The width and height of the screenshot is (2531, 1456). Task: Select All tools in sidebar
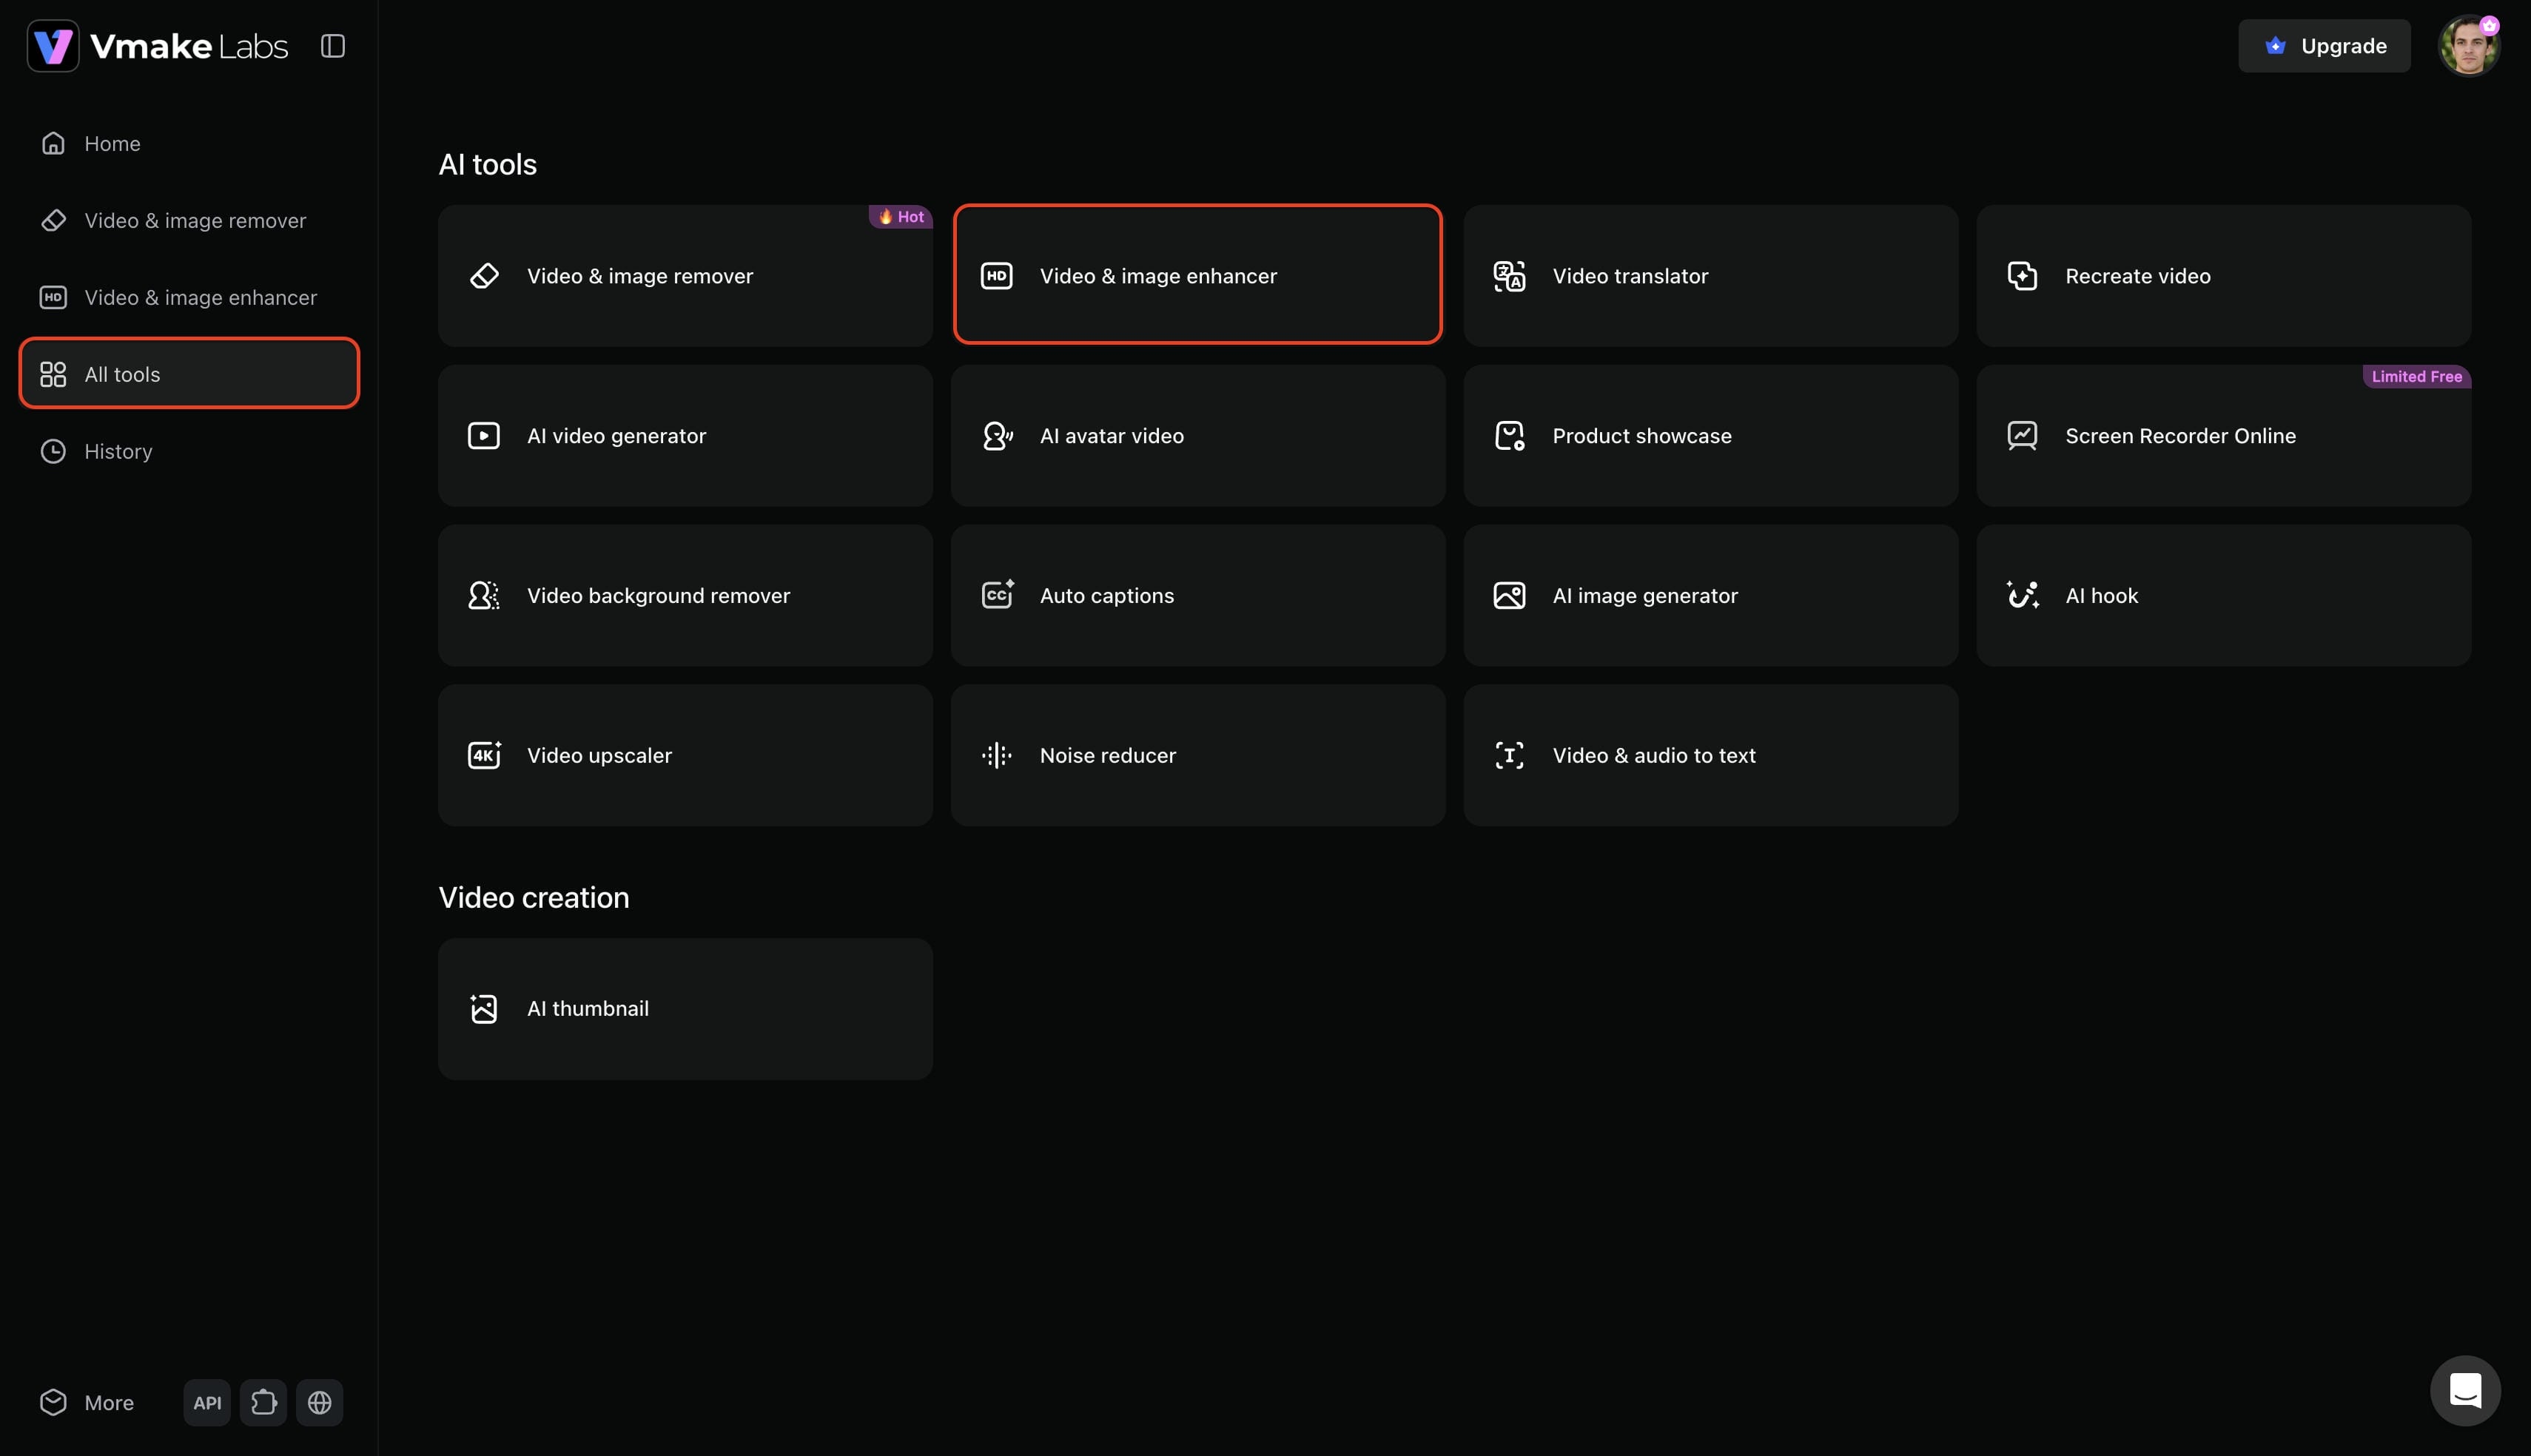(189, 373)
